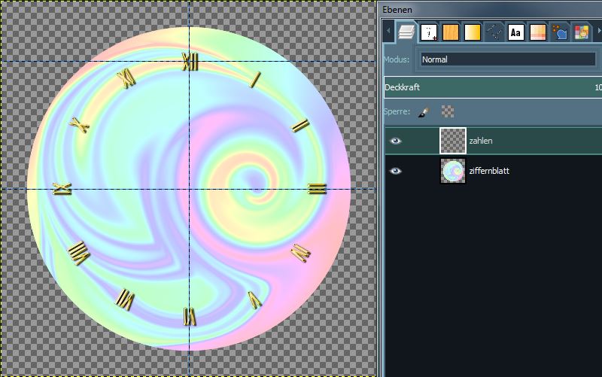Open the Palettes tab with orange swatches icon

coord(538,32)
